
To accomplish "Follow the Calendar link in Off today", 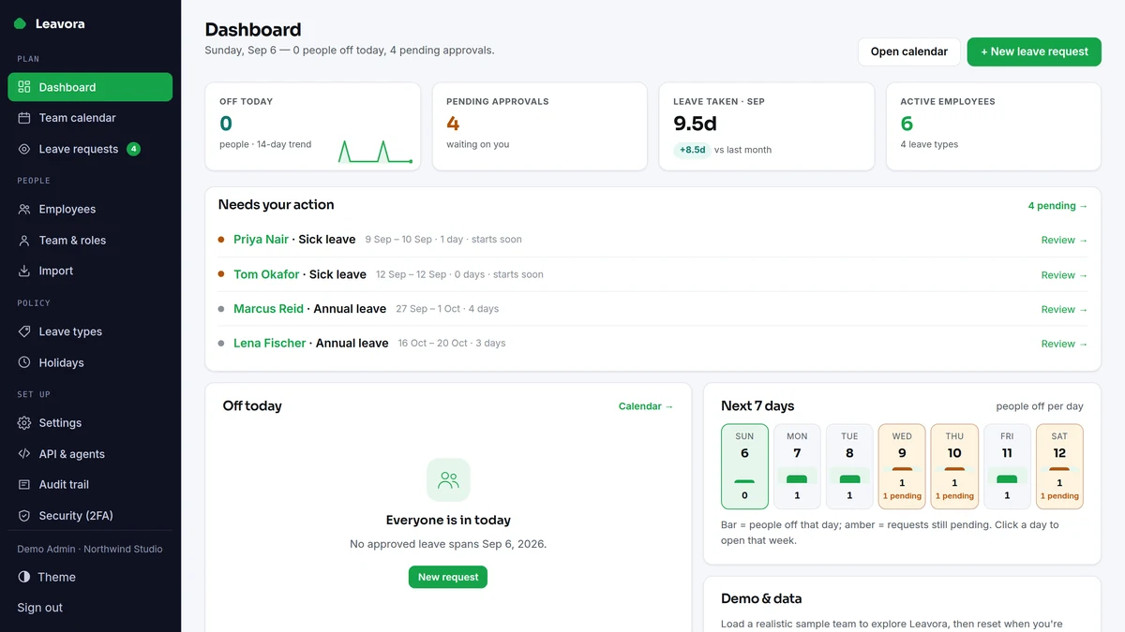I will pyautogui.click(x=646, y=406).
